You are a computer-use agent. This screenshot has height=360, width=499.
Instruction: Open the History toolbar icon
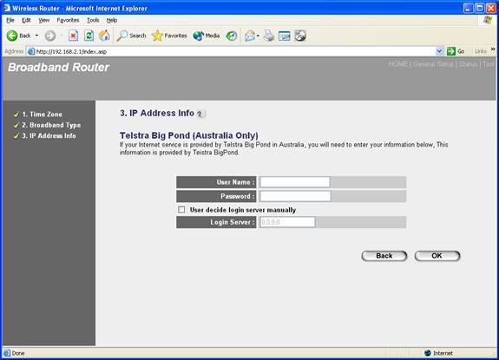232,36
